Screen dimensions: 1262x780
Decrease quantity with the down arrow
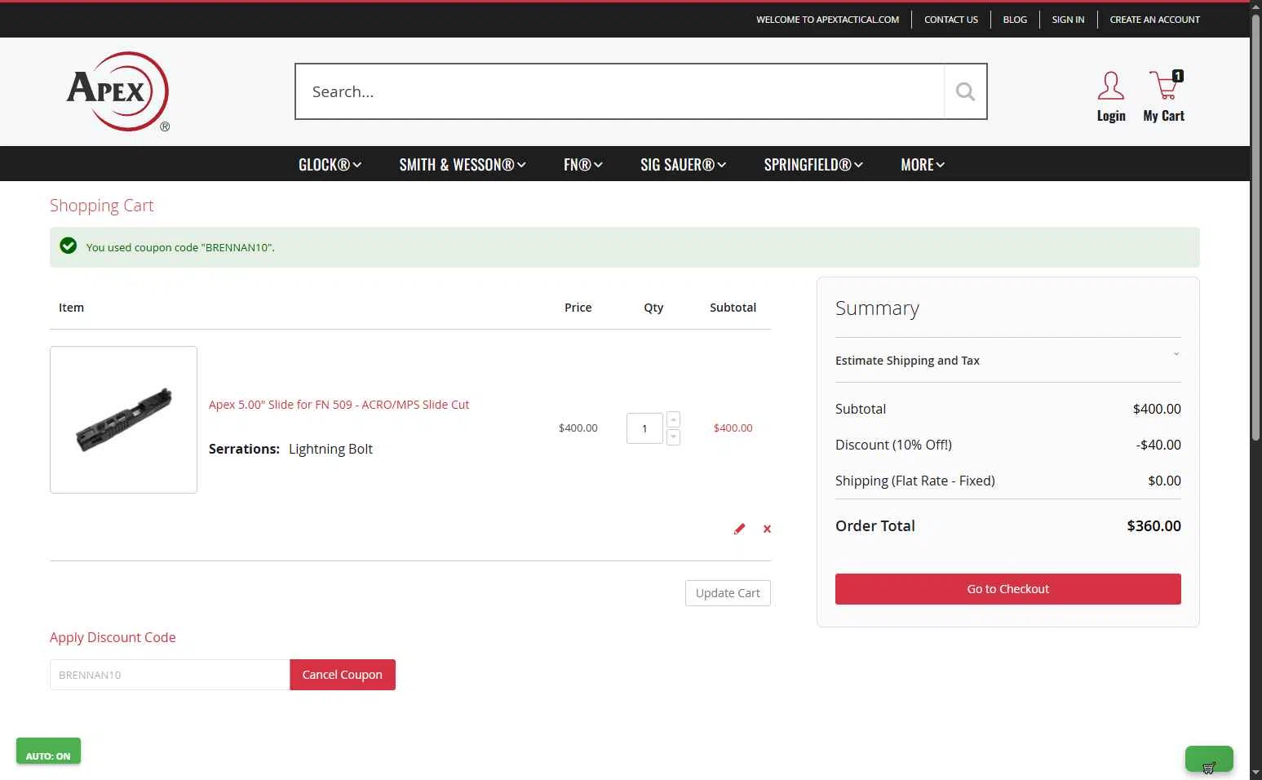(x=673, y=437)
